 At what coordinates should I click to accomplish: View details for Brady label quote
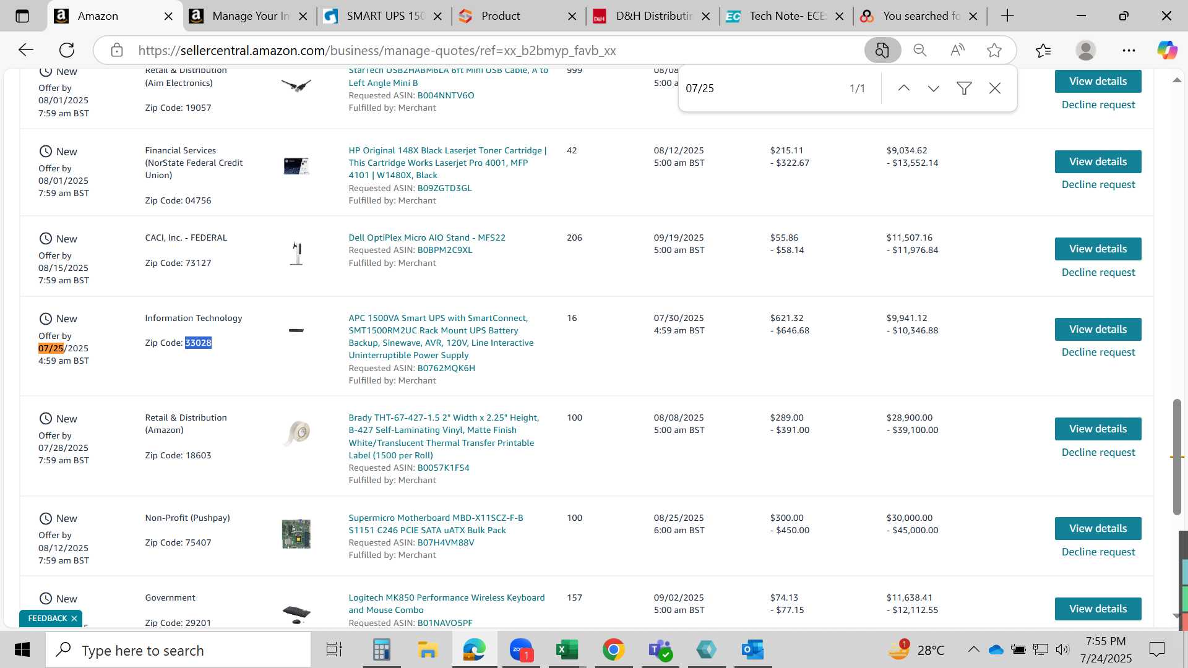coord(1098,429)
